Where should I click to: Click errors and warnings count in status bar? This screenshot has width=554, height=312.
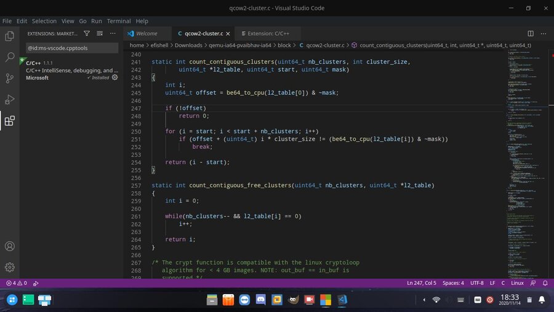pos(17,283)
